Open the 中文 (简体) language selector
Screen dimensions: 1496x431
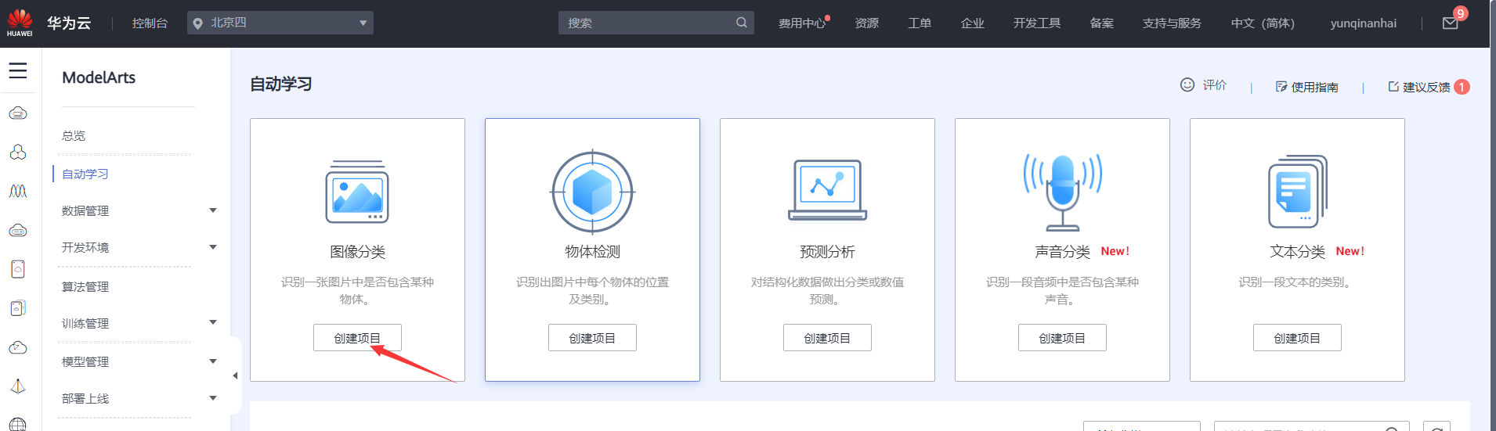click(x=1263, y=23)
